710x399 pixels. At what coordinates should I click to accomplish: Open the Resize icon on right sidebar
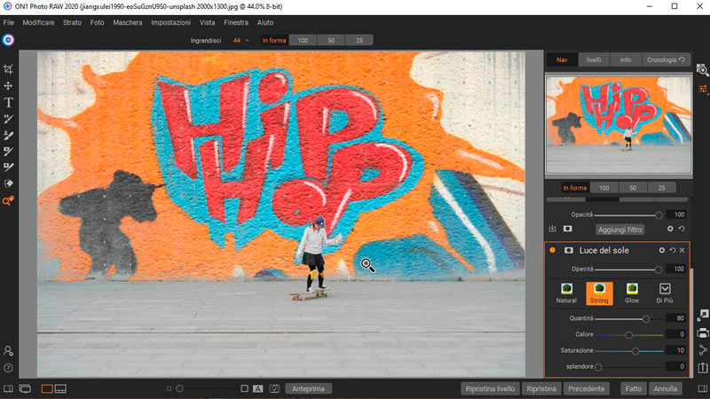703,316
